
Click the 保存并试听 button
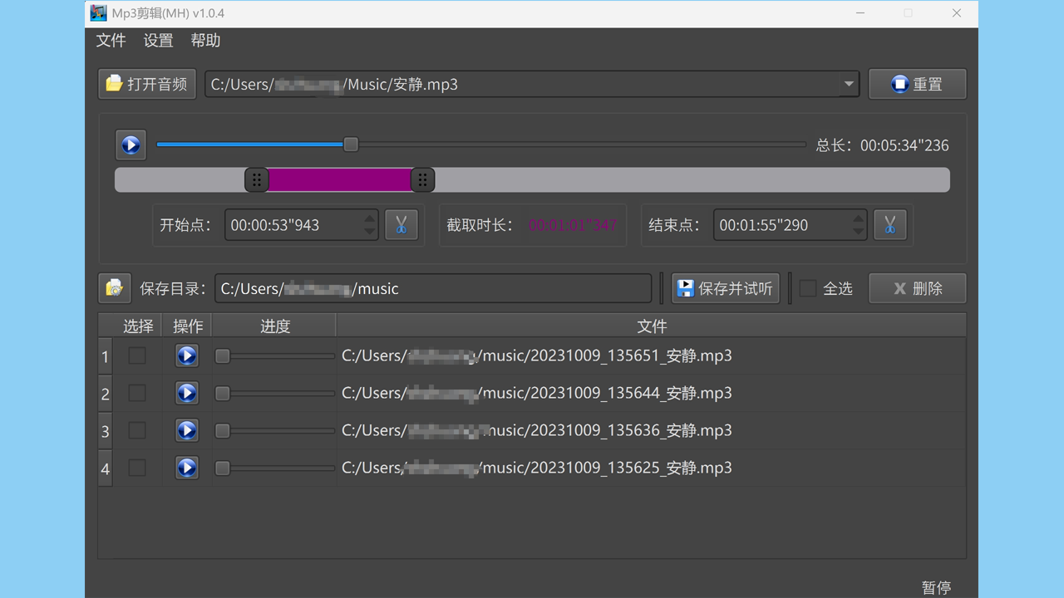click(726, 288)
